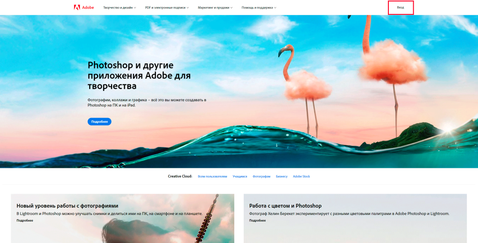Click the Creative Cloud: label
478x243 pixels.
(180, 176)
